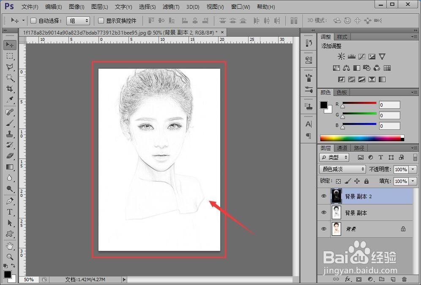Select the Pen tool
Viewport: 421px width, 285px height.
pyautogui.click(x=10, y=201)
